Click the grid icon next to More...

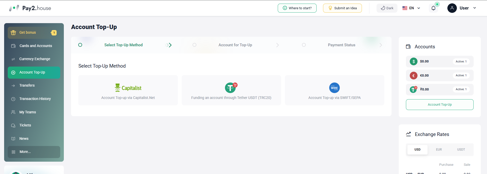(x=13, y=152)
